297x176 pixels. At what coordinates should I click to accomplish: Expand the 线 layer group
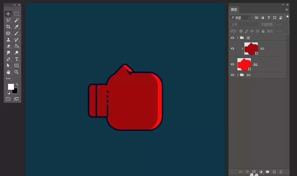(x=238, y=38)
